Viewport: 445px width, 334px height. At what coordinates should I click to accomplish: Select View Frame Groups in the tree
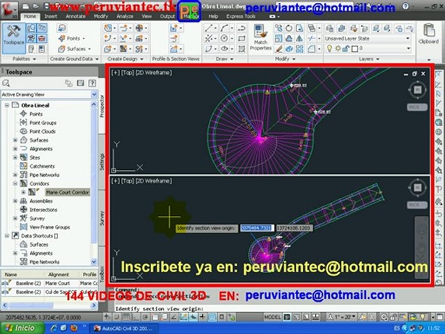pos(50,227)
